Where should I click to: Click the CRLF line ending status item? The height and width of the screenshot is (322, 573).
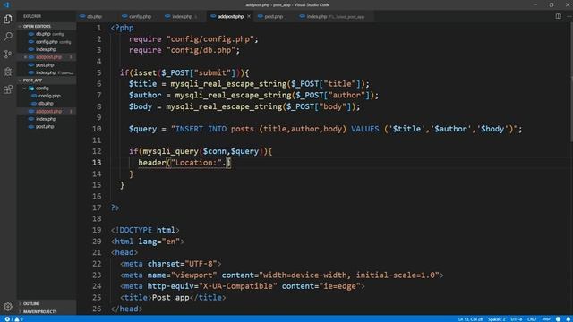pyautogui.click(x=532, y=319)
